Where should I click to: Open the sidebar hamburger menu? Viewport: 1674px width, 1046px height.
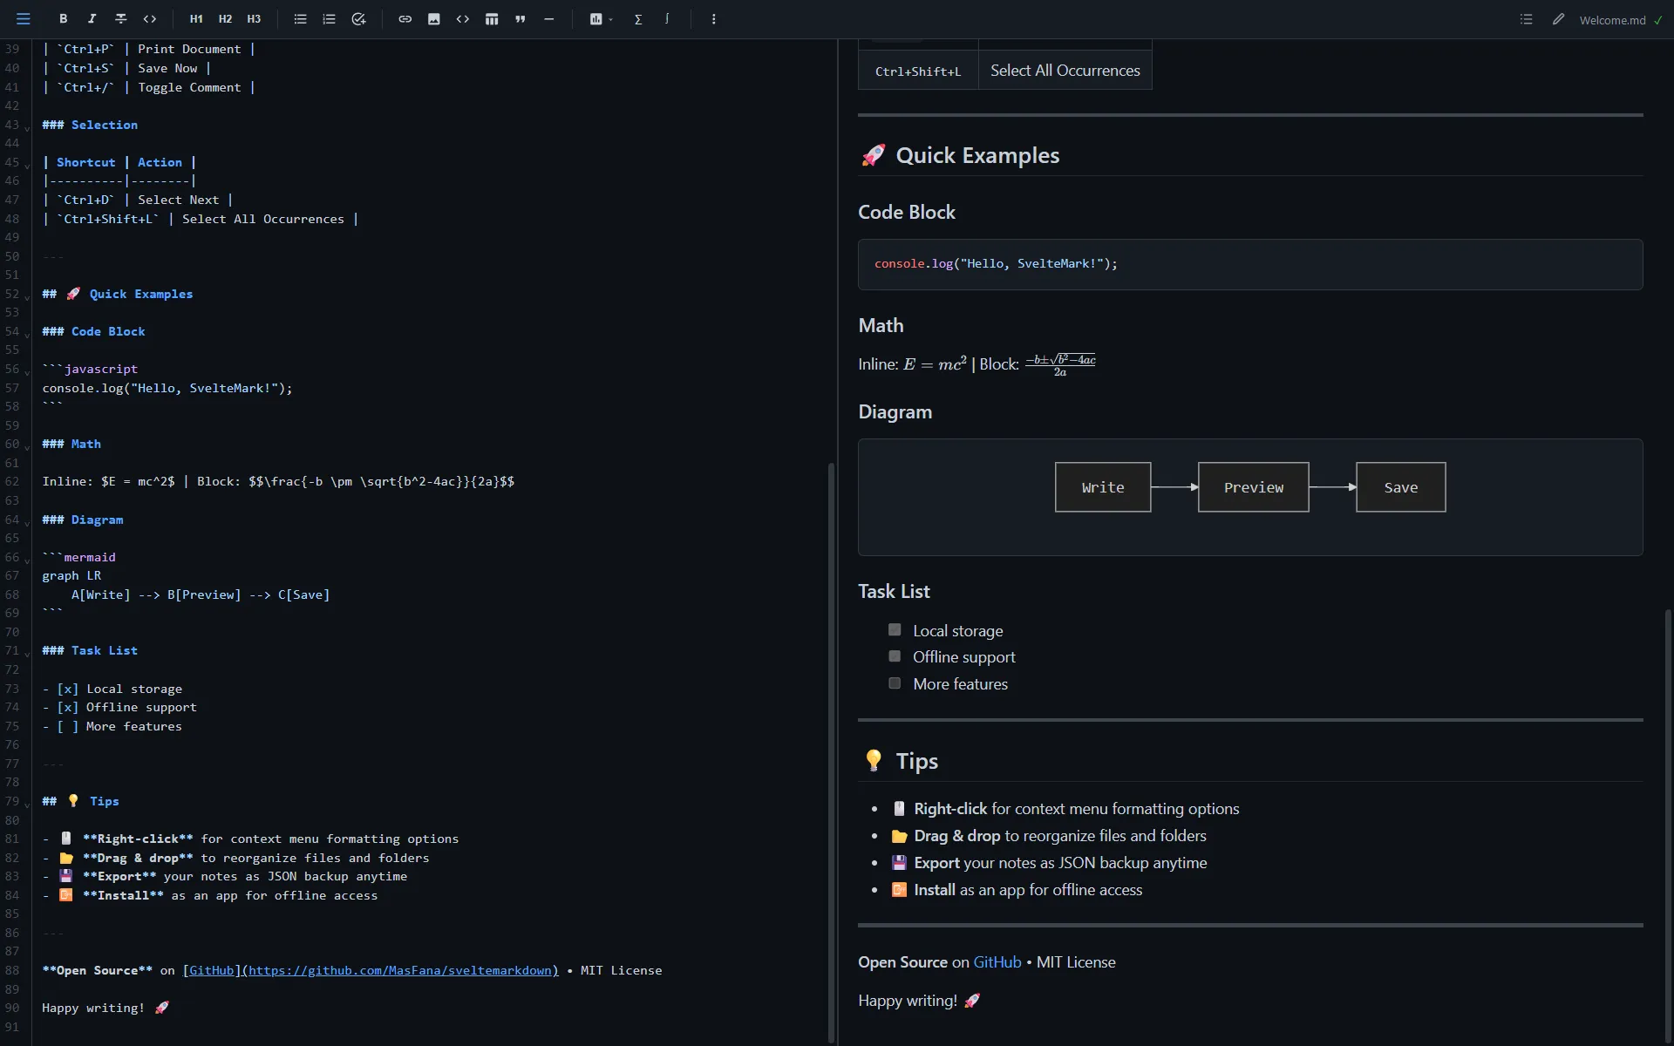tap(24, 19)
